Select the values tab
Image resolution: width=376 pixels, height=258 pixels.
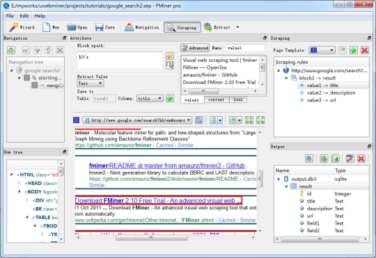[192, 100]
